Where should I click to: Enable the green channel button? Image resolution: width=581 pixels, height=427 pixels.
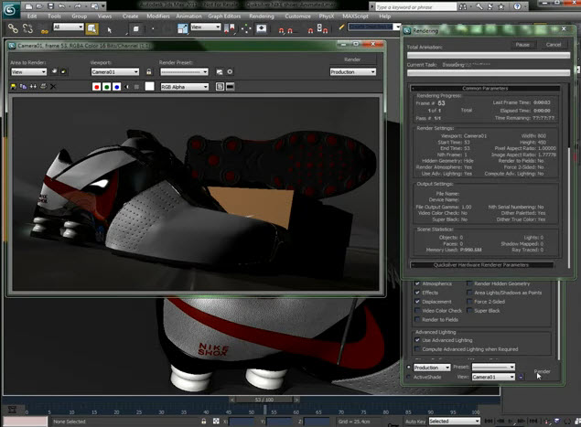tap(107, 87)
